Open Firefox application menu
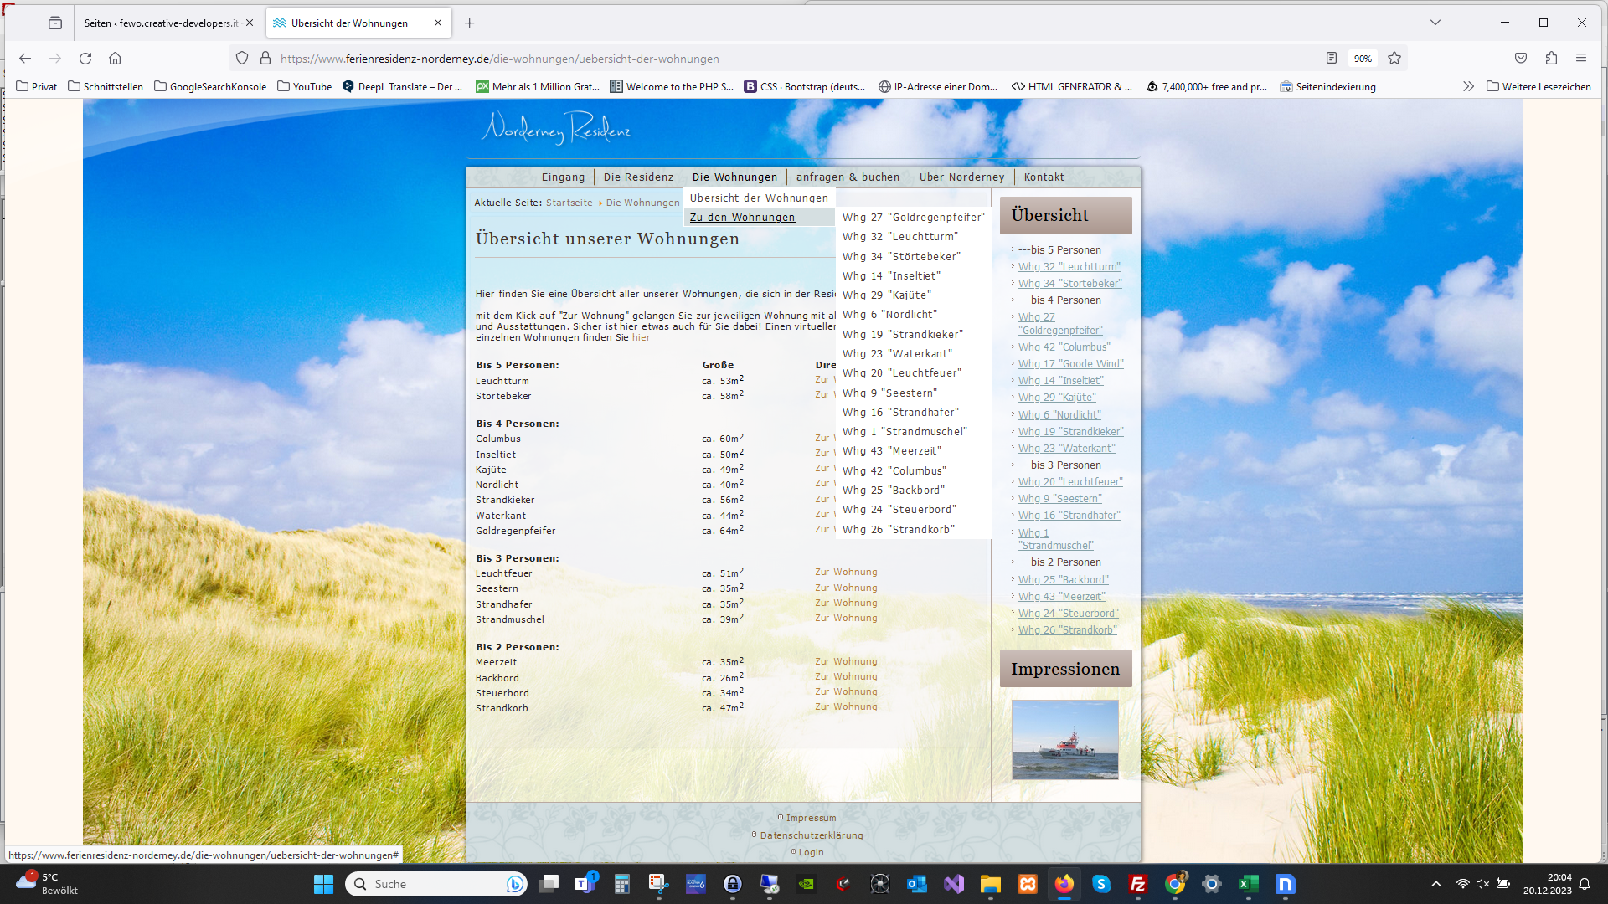 tap(1581, 59)
